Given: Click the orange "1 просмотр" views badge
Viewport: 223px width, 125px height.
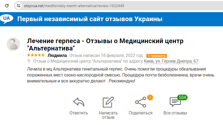Looking at the screenshot, I should coord(156,56).
